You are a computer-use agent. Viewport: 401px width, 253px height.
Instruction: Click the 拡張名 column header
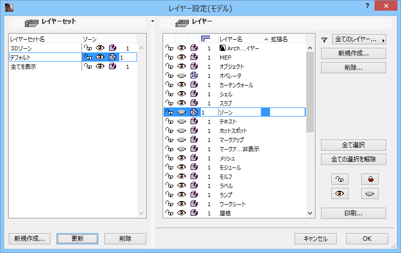pyautogui.click(x=287, y=39)
